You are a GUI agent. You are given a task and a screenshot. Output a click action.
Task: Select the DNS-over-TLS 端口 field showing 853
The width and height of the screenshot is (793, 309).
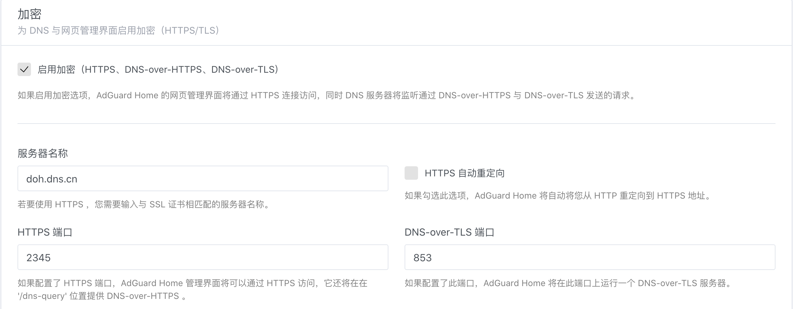point(590,257)
